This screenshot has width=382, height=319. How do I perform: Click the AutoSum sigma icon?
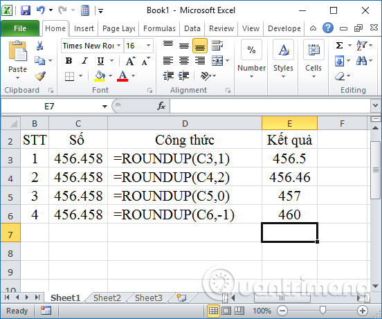[339, 45]
